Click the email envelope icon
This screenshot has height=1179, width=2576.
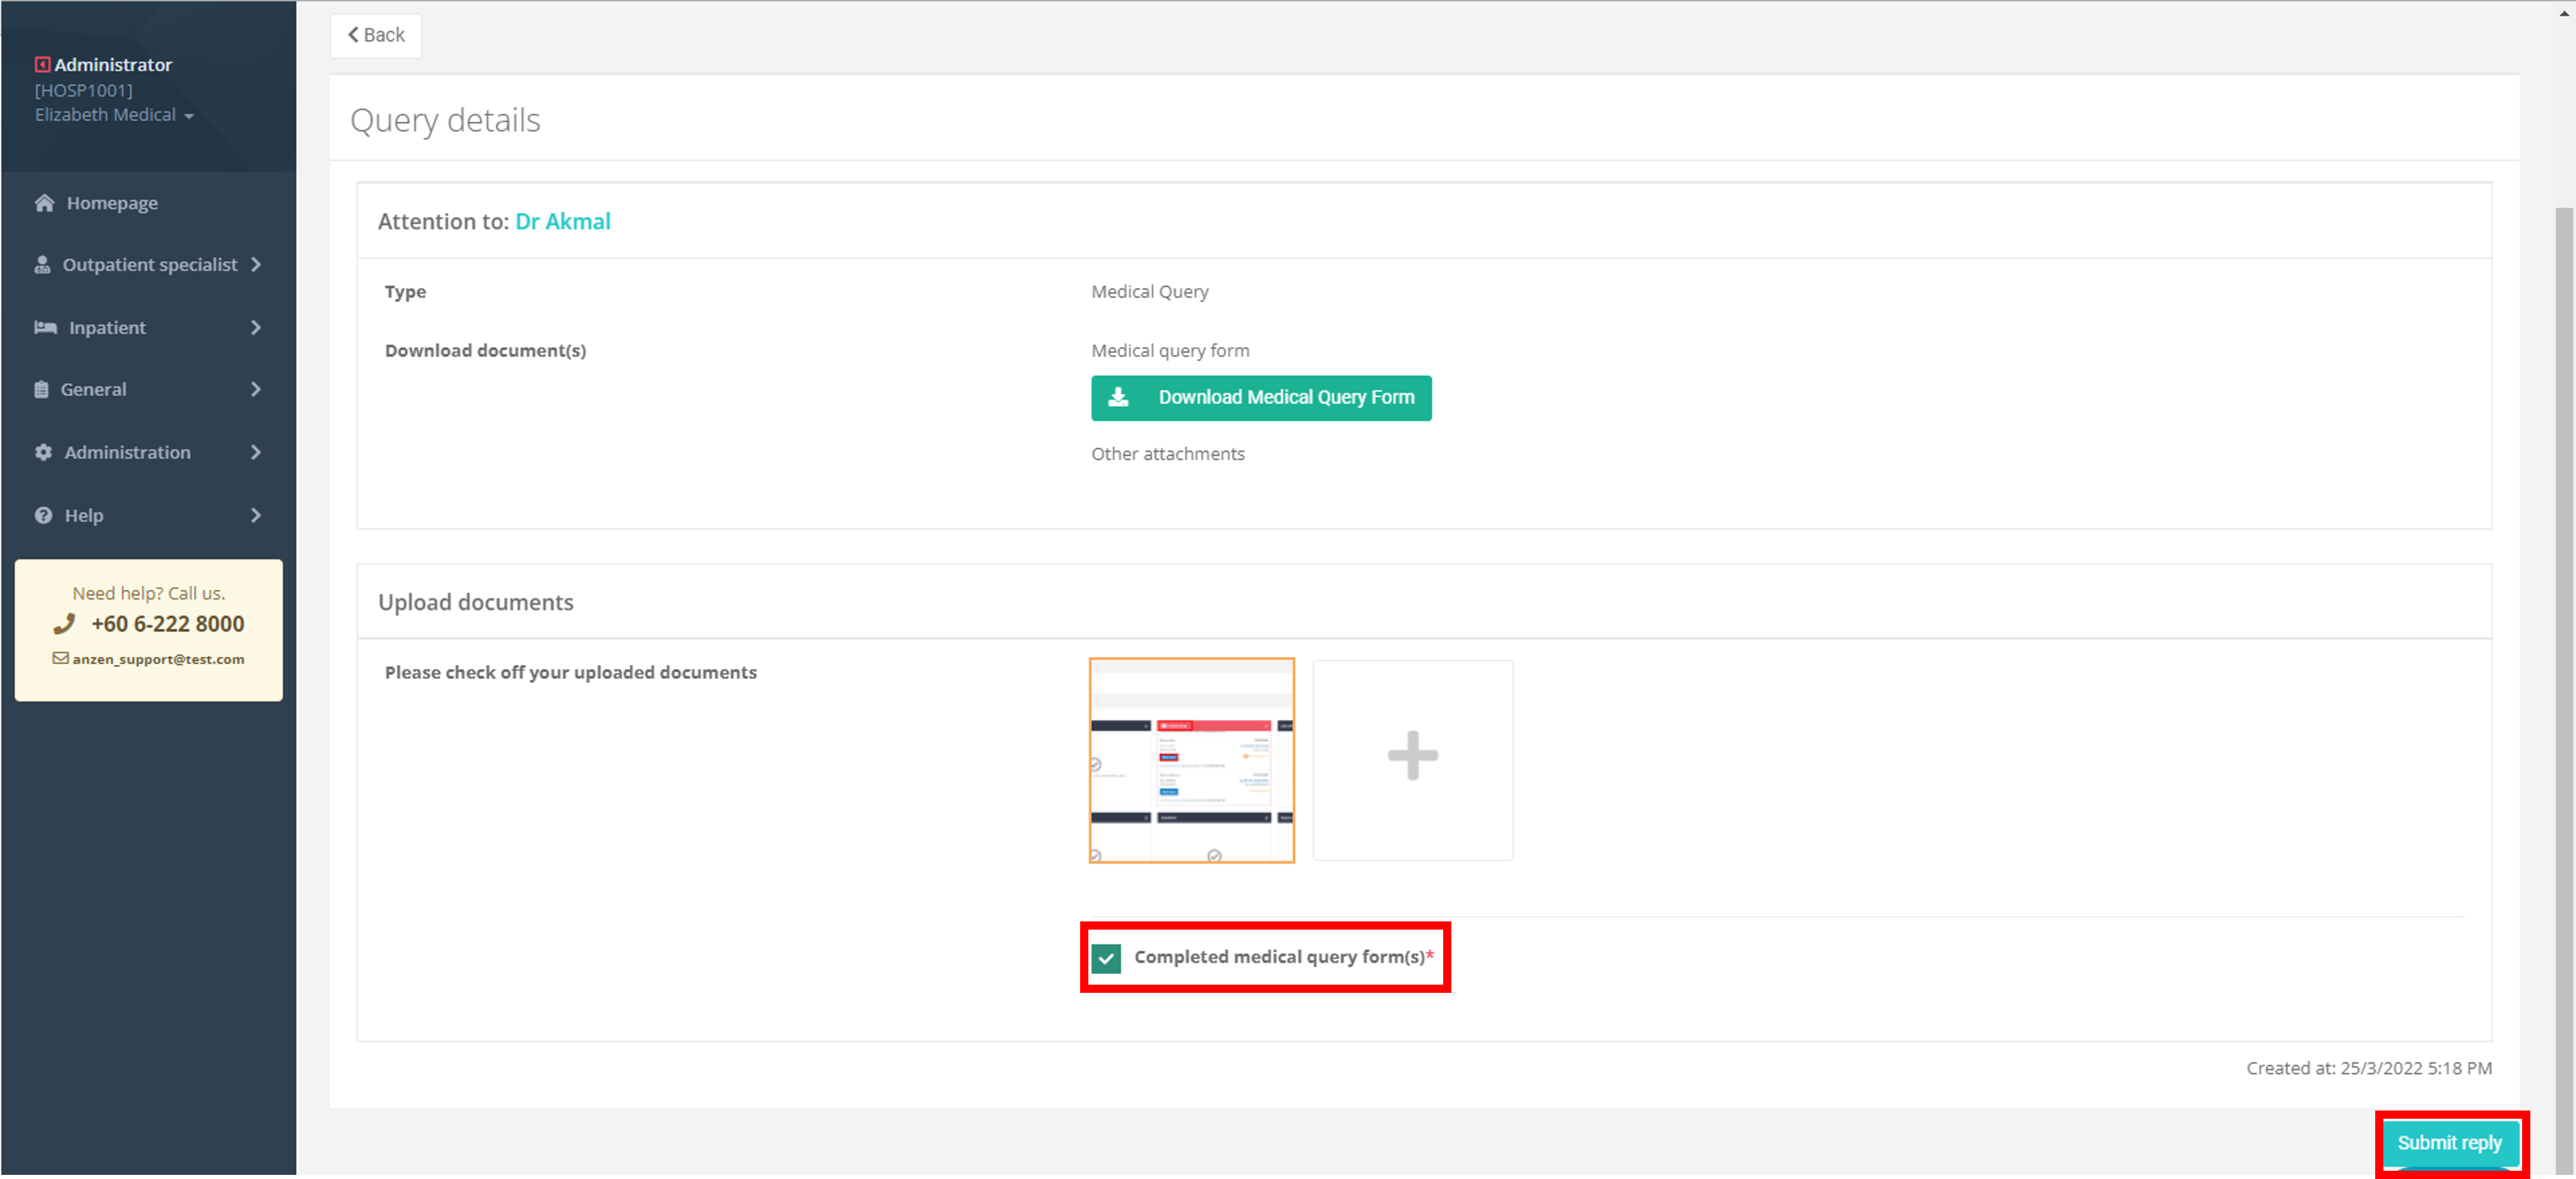(60, 659)
